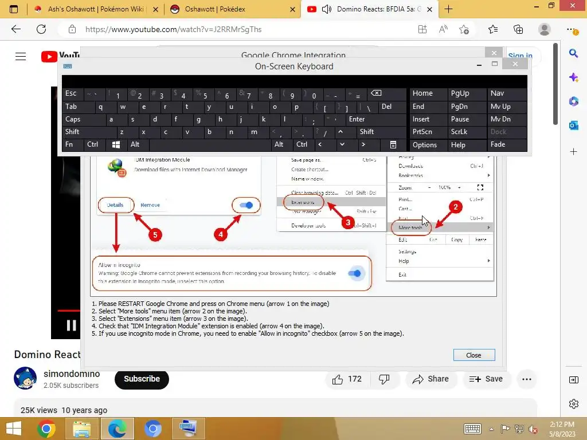
Task: Pause the YouTube video
Action: coord(71,325)
